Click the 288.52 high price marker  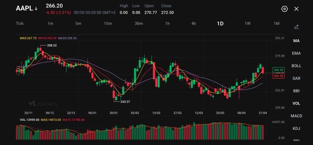(52, 45)
